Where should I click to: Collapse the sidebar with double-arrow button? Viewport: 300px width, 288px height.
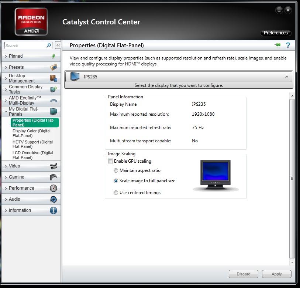pos(58,45)
